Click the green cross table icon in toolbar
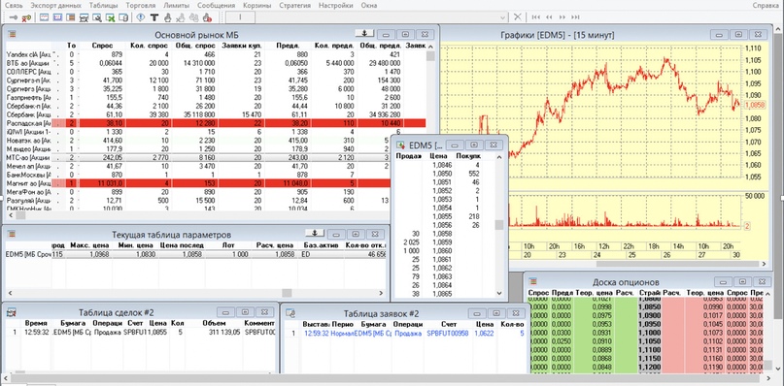The height and width of the screenshot is (386, 784). point(111,18)
